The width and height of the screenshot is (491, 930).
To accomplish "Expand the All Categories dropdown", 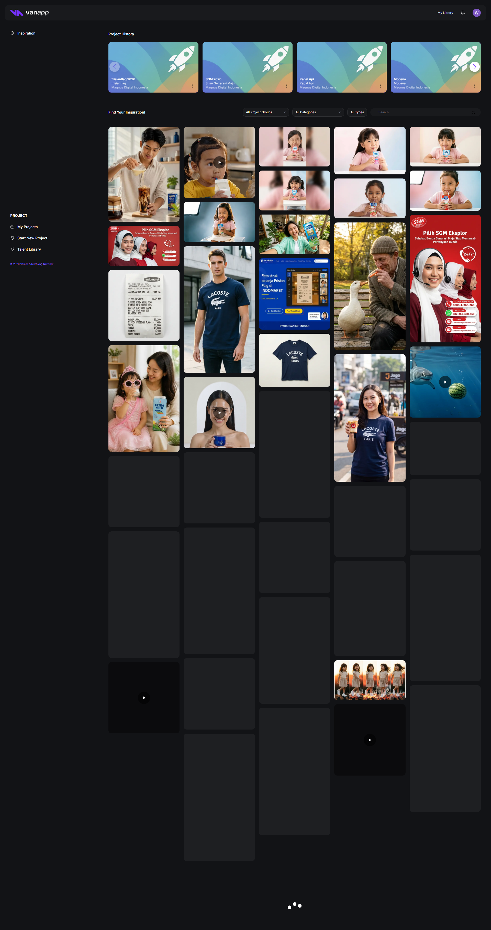I will tap(318, 112).
